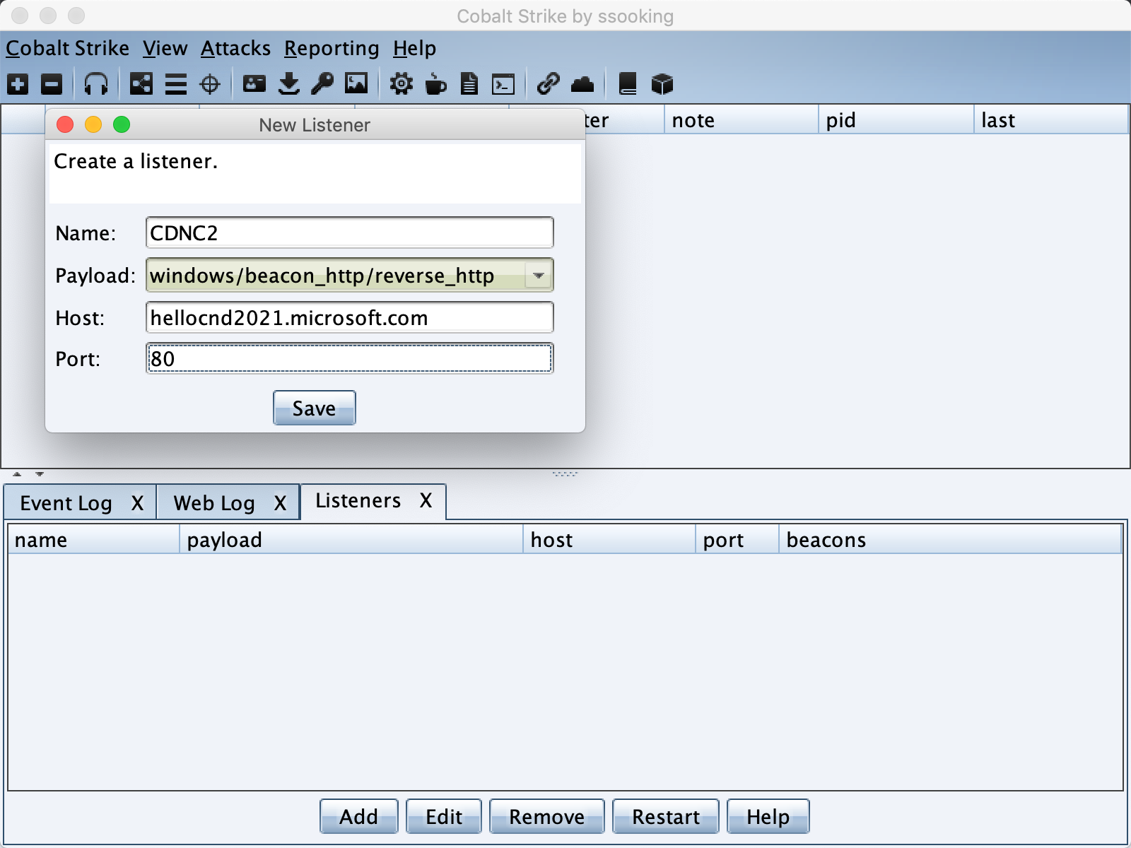
Task: Sort listeners by host column
Action: coord(609,539)
